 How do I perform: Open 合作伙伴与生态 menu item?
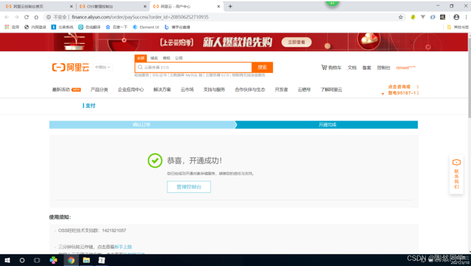coord(250,89)
